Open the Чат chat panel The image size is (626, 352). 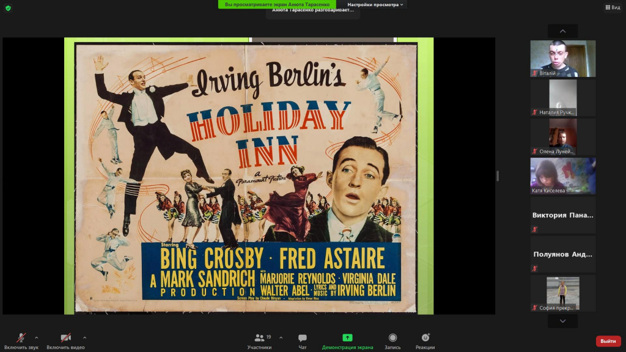tap(303, 341)
